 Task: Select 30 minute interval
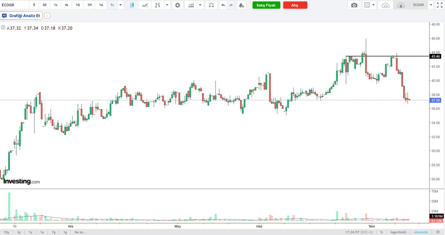pyautogui.click(x=44, y=5)
